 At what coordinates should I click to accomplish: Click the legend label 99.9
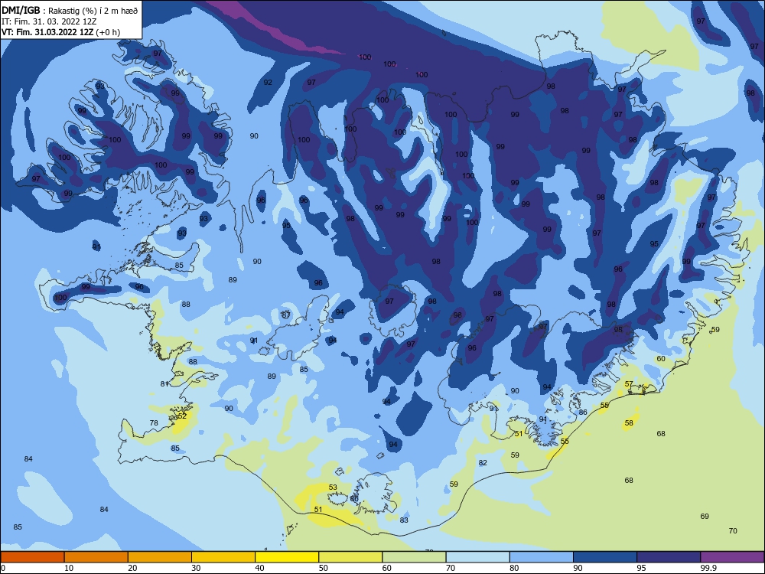point(708,568)
